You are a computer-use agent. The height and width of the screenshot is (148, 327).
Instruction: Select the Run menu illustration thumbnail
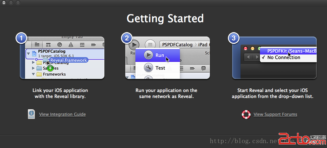[168, 58]
